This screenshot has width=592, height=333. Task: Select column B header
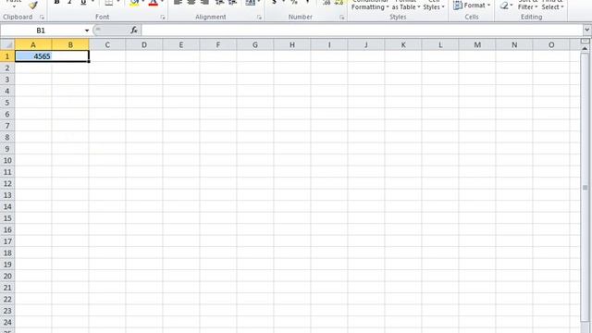click(70, 45)
